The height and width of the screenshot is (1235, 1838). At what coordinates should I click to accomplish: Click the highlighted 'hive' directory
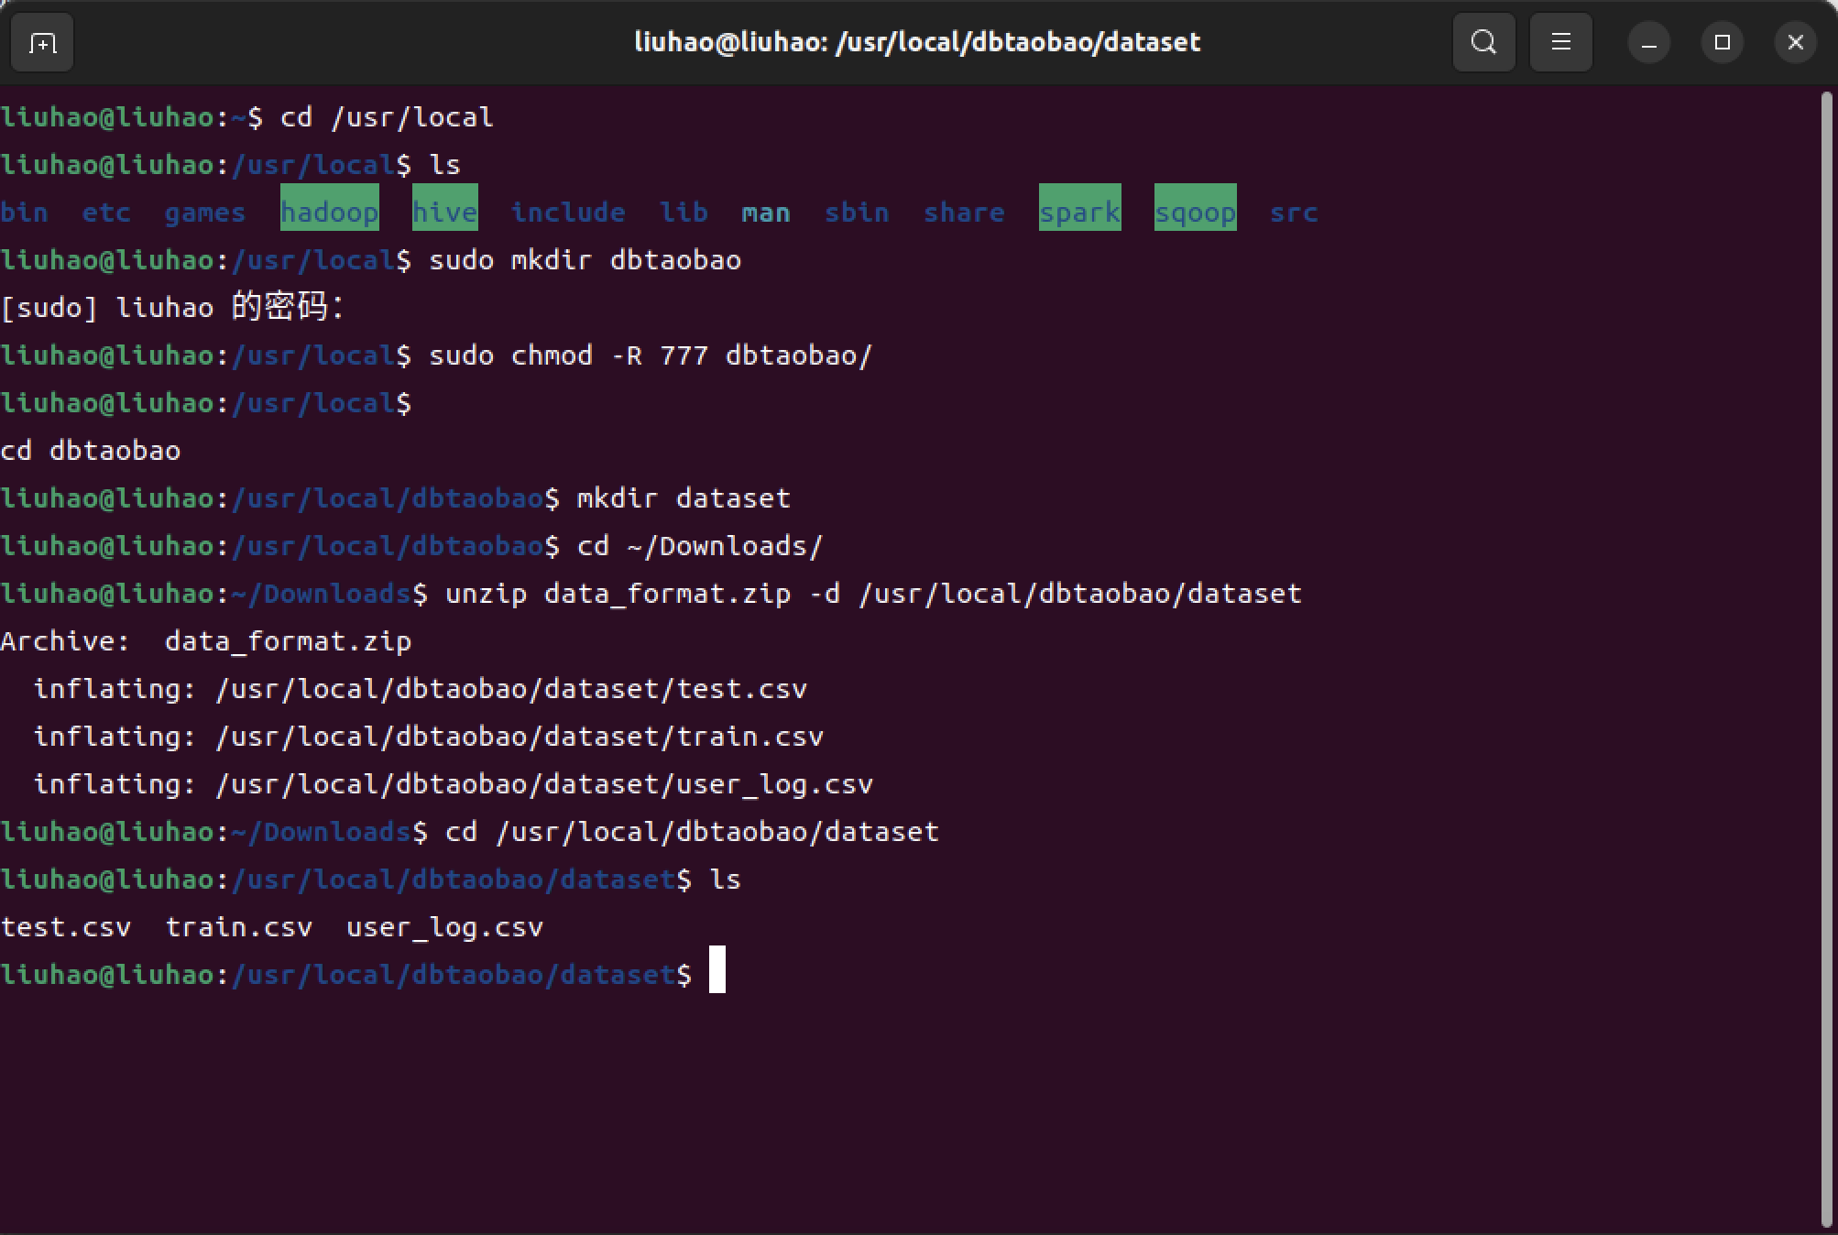tap(445, 208)
